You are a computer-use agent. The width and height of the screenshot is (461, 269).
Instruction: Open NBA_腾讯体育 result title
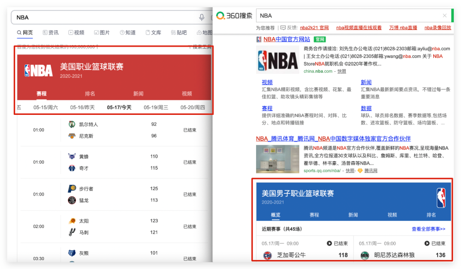(x=333, y=138)
